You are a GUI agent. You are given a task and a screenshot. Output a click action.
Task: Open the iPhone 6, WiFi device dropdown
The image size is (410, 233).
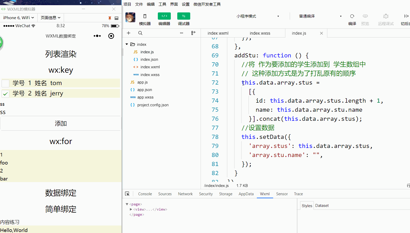click(18, 18)
